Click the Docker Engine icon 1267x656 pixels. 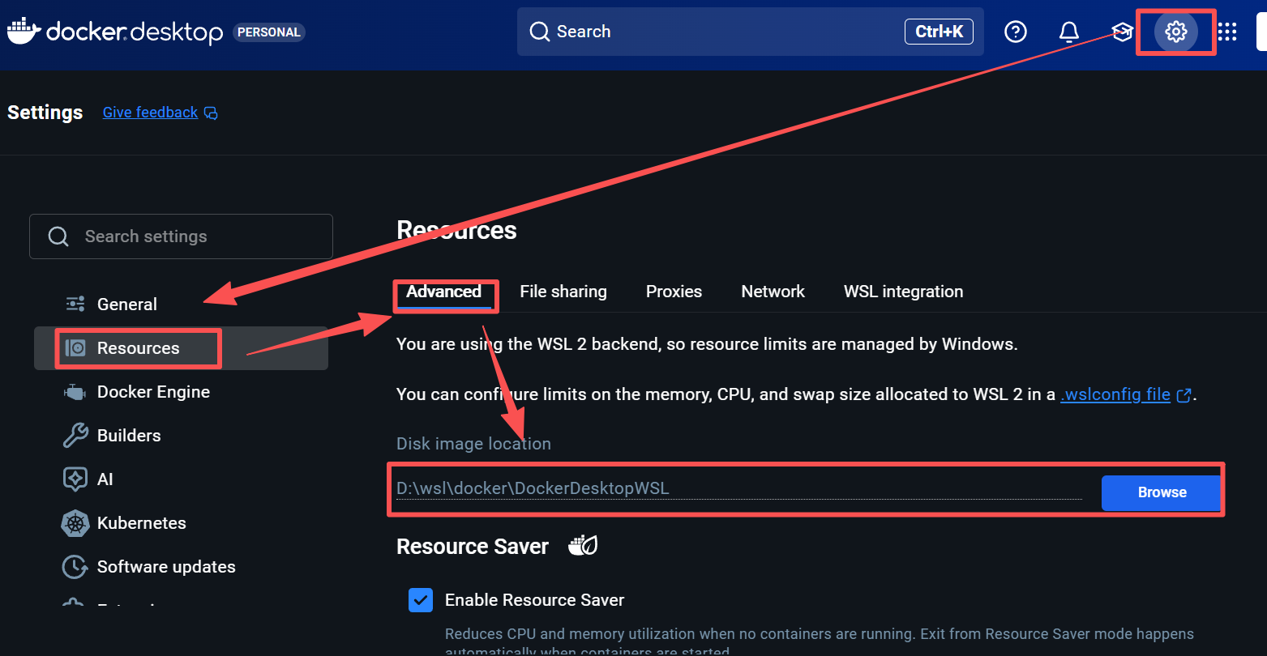[75, 393]
